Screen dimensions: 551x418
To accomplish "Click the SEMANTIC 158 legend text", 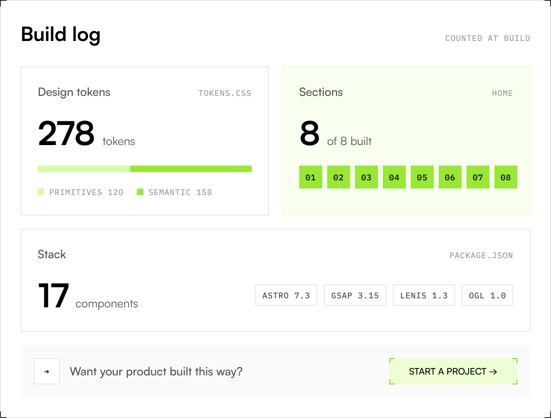I will 180,192.
